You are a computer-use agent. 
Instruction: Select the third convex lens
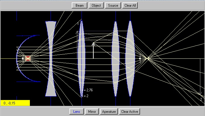point(116,59)
